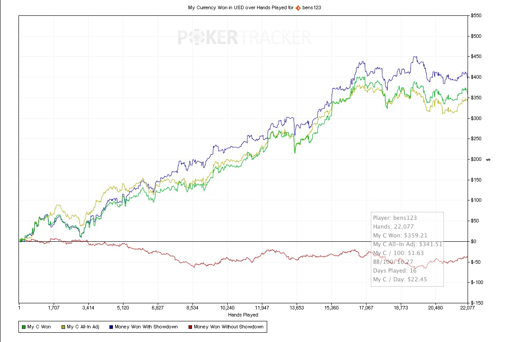Click the $500 y-axis label
Image resolution: width=508 pixels, height=342 pixels.
pyautogui.click(x=476, y=36)
